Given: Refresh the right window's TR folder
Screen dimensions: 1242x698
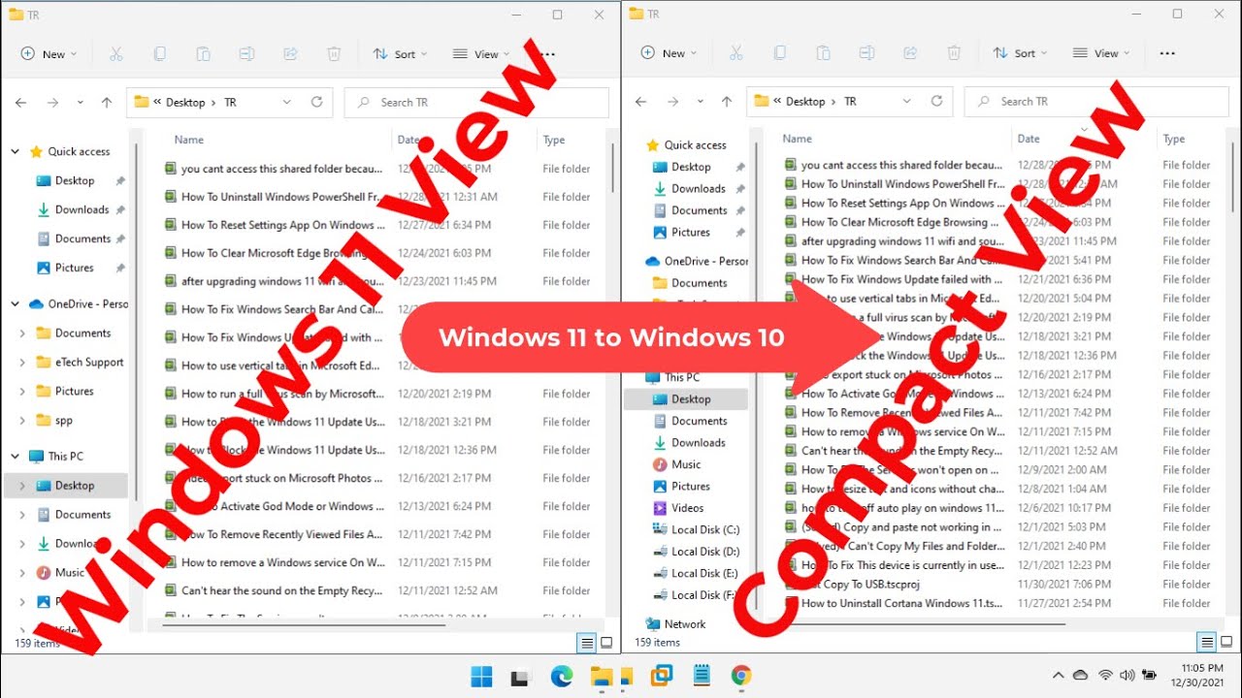Looking at the screenshot, I should pos(936,101).
